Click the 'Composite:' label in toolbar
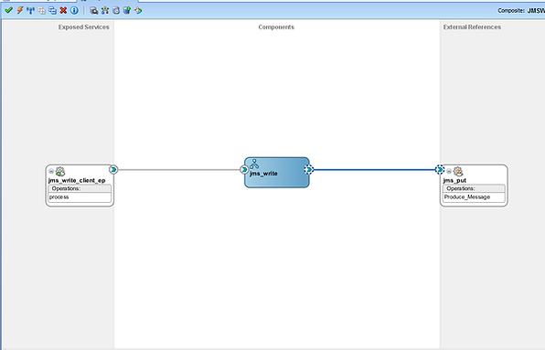 point(511,11)
